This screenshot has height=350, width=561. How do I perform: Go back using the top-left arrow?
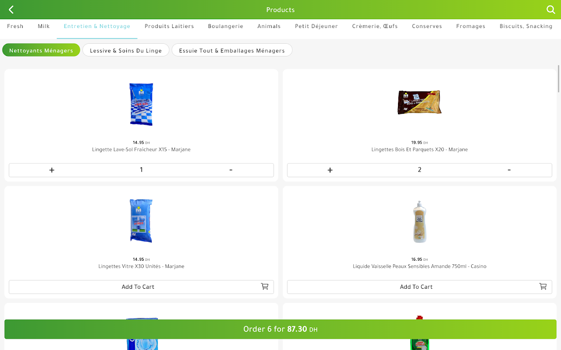point(11,10)
